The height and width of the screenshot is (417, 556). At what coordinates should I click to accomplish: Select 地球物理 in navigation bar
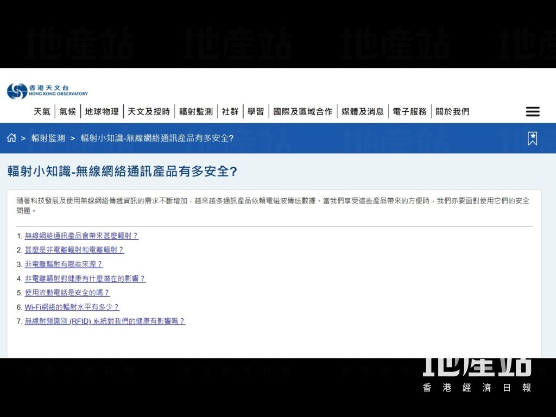point(102,112)
